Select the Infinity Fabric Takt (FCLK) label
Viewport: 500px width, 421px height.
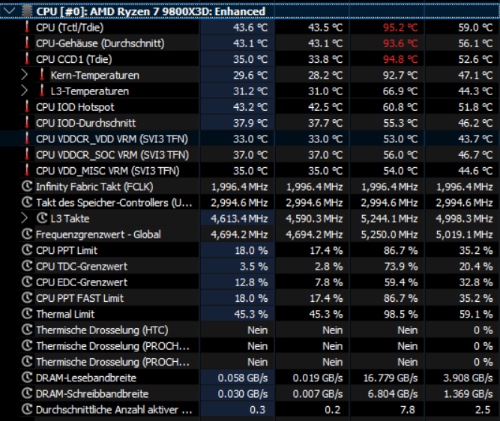94,187
